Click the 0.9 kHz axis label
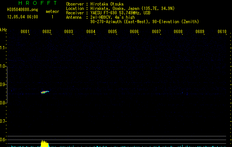232x147 pixels. coord(3,84)
